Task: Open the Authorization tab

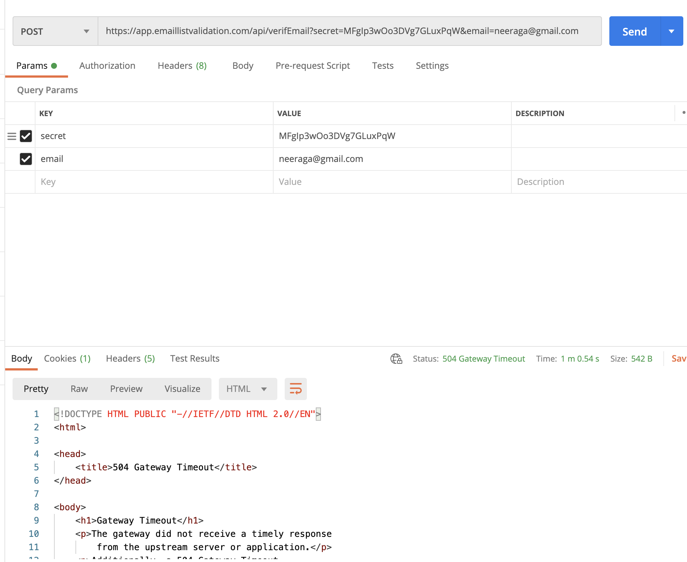Action: tap(107, 66)
